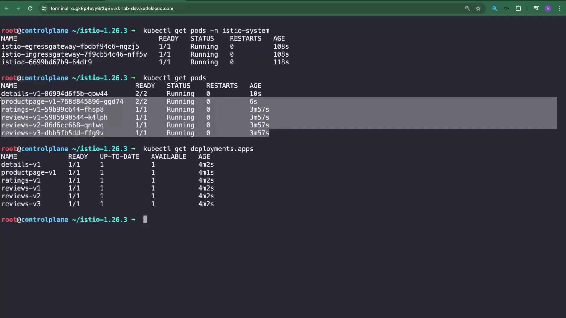Click the 118s age value for istiod

pos(281,62)
